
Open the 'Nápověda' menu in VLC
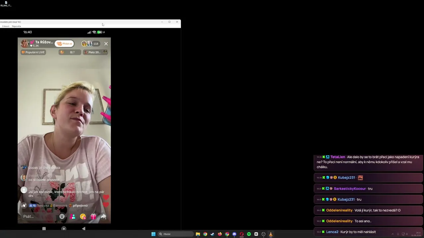[16, 26]
